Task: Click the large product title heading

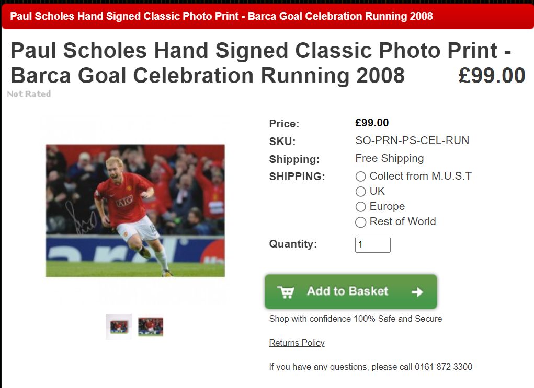Action: point(260,63)
